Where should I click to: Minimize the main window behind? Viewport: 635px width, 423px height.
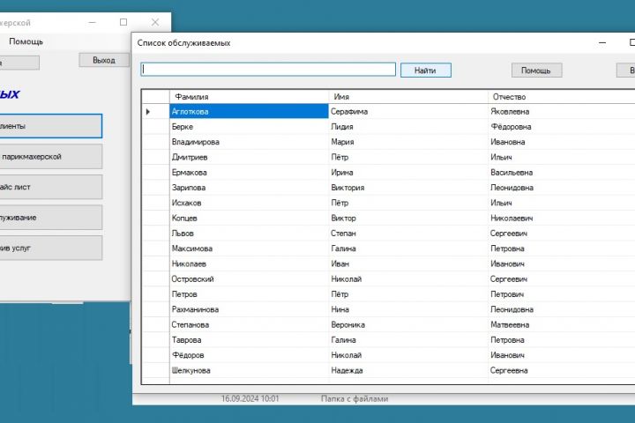[x=93, y=22]
